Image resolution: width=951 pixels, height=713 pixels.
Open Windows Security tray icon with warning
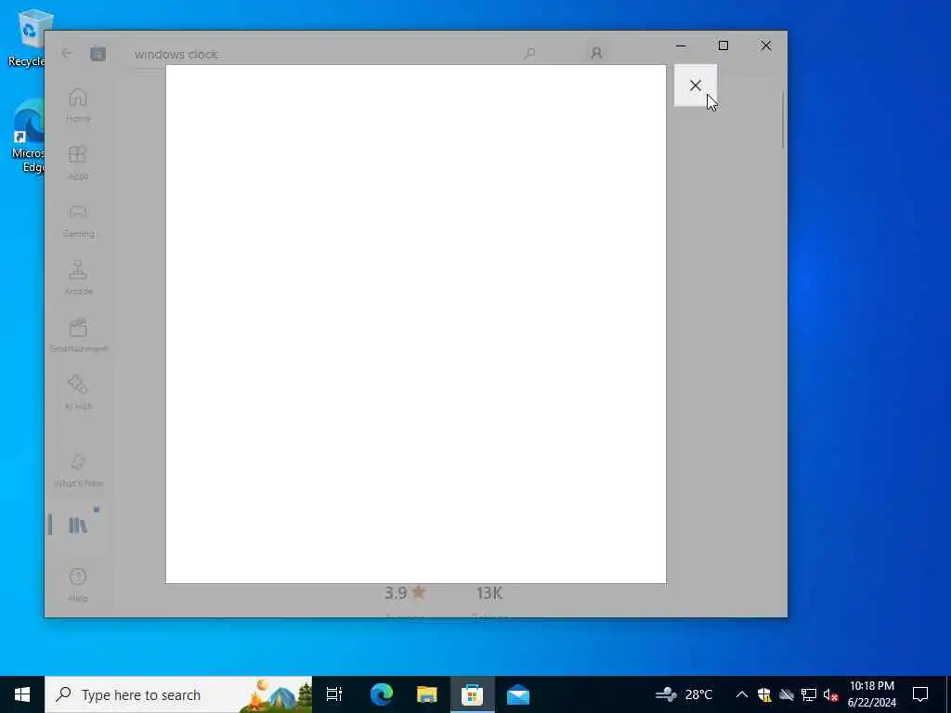coord(764,694)
